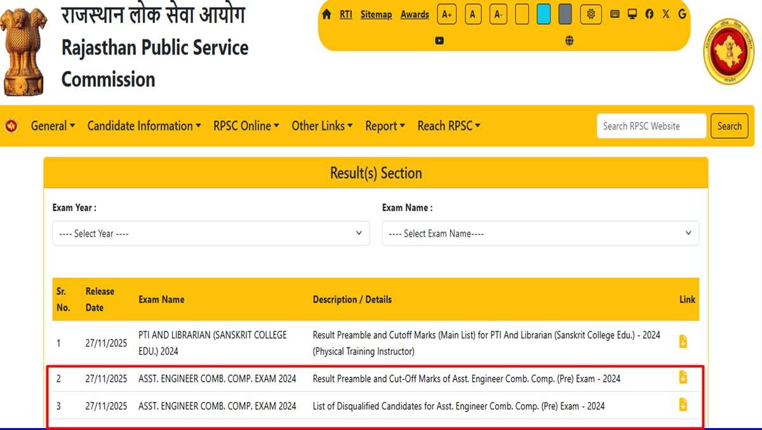
Task: Open the YouTube channel icon
Action: click(439, 41)
